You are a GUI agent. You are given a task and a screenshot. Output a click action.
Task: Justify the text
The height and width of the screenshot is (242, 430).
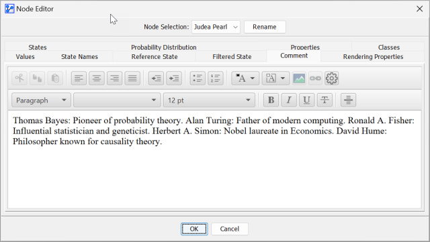pos(132,78)
